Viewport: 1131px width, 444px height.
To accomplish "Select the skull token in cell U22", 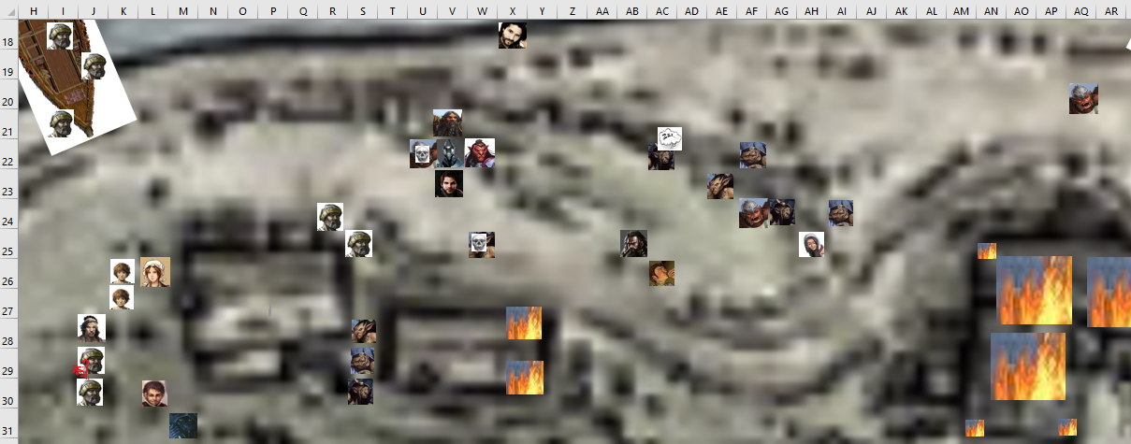I will pyautogui.click(x=422, y=153).
